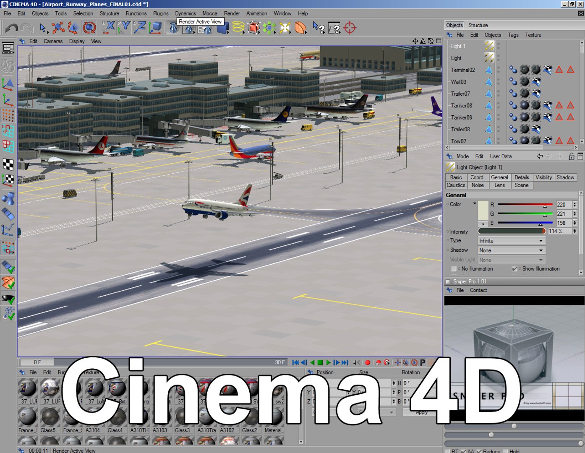The width and height of the screenshot is (585, 453).
Task: Click the viewport maximize square icon
Action: click(x=439, y=41)
